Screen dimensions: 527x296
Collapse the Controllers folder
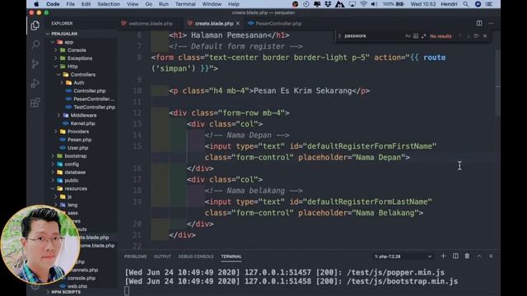(x=82, y=75)
